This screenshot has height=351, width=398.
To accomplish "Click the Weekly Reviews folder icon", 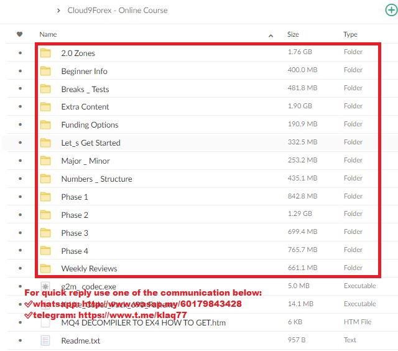I will [45, 268].
